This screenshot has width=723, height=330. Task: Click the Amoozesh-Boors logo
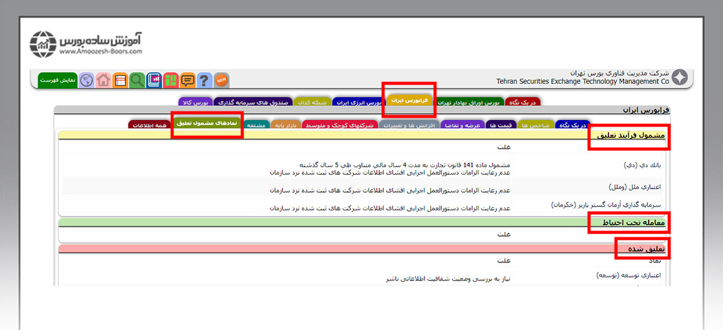(x=86, y=44)
